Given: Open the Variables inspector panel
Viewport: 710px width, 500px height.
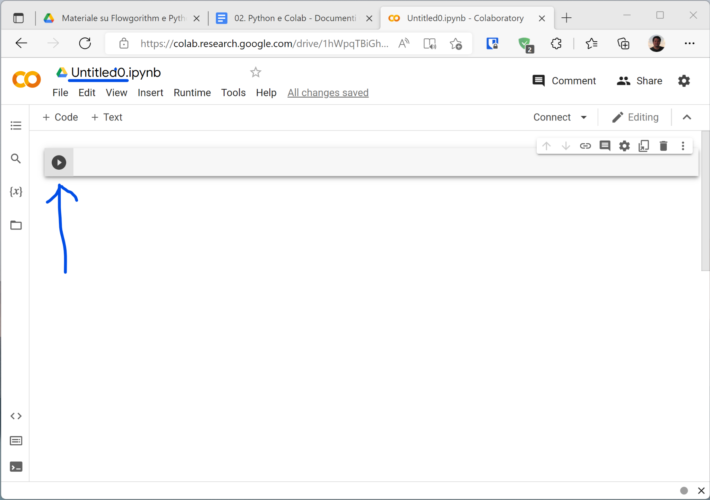Looking at the screenshot, I should (x=16, y=191).
